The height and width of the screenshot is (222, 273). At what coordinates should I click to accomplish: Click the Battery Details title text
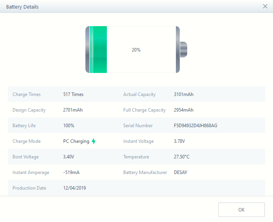pyautogui.click(x=22, y=7)
